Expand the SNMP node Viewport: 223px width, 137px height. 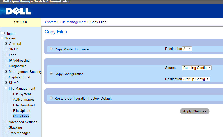pyautogui.click(x=6, y=83)
